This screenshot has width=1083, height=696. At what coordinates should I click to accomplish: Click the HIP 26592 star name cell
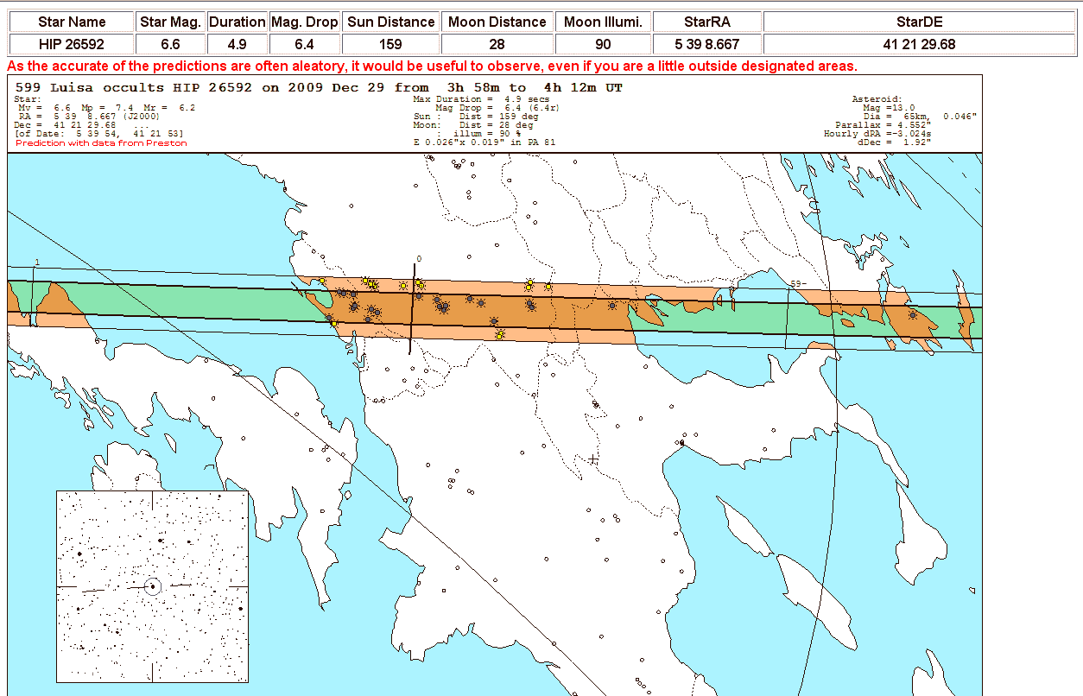[72, 44]
